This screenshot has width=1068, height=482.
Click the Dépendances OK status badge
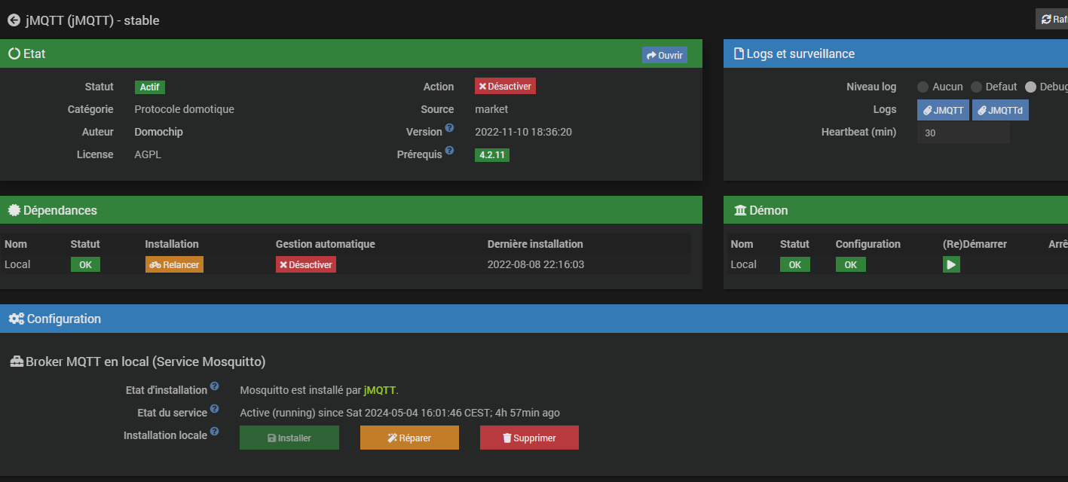(85, 264)
